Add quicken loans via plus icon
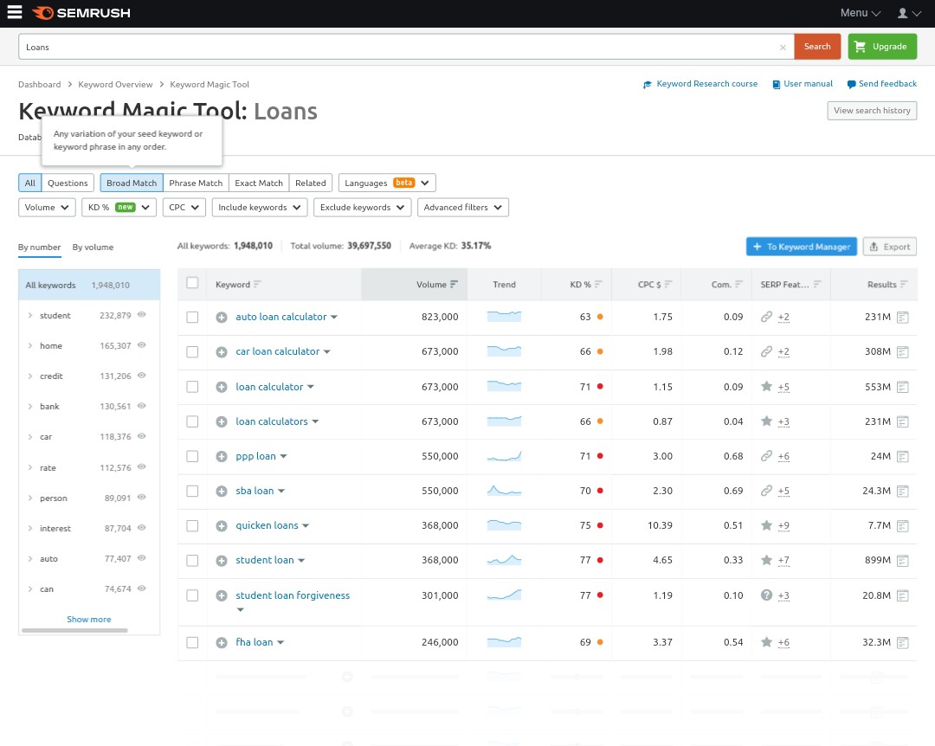Screen dimensions: 935x746 click(x=222, y=526)
